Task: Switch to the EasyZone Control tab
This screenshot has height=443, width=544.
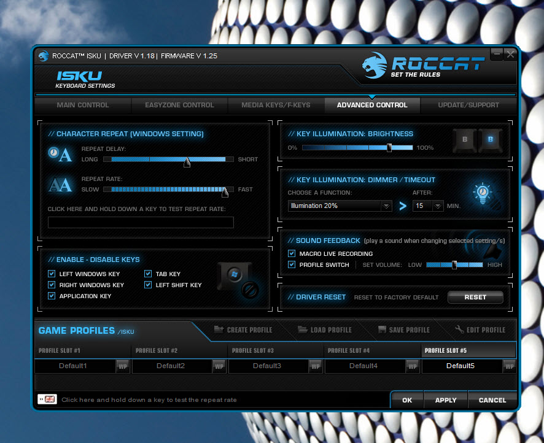Action: (179, 105)
